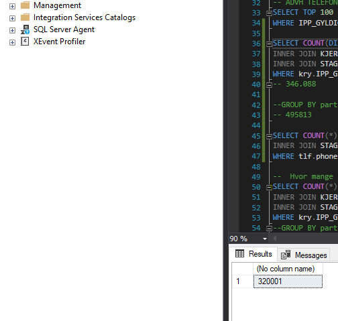Select Integration Services Catalogs label
Viewport: 338px width, 321px height.
click(x=84, y=17)
